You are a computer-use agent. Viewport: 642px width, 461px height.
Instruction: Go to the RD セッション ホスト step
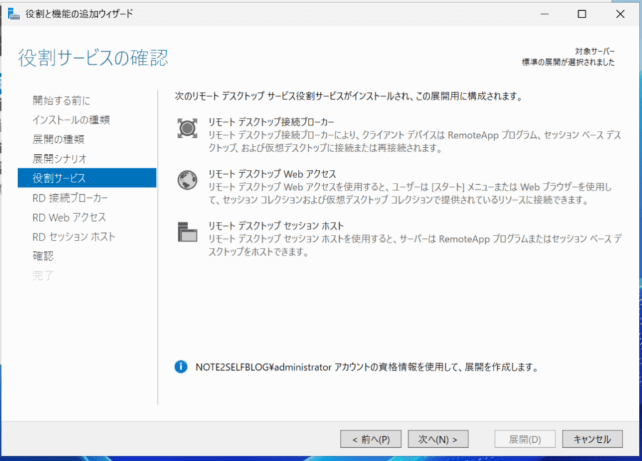pos(70,236)
